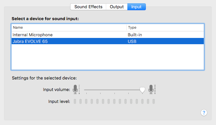Click the first Input level meter bar
The image size is (216, 125).
[x=75, y=102]
